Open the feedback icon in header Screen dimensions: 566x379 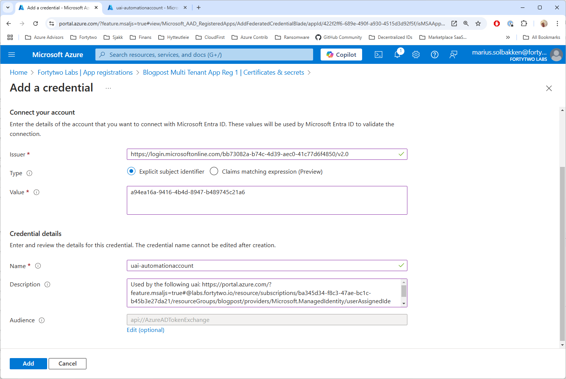click(x=453, y=55)
